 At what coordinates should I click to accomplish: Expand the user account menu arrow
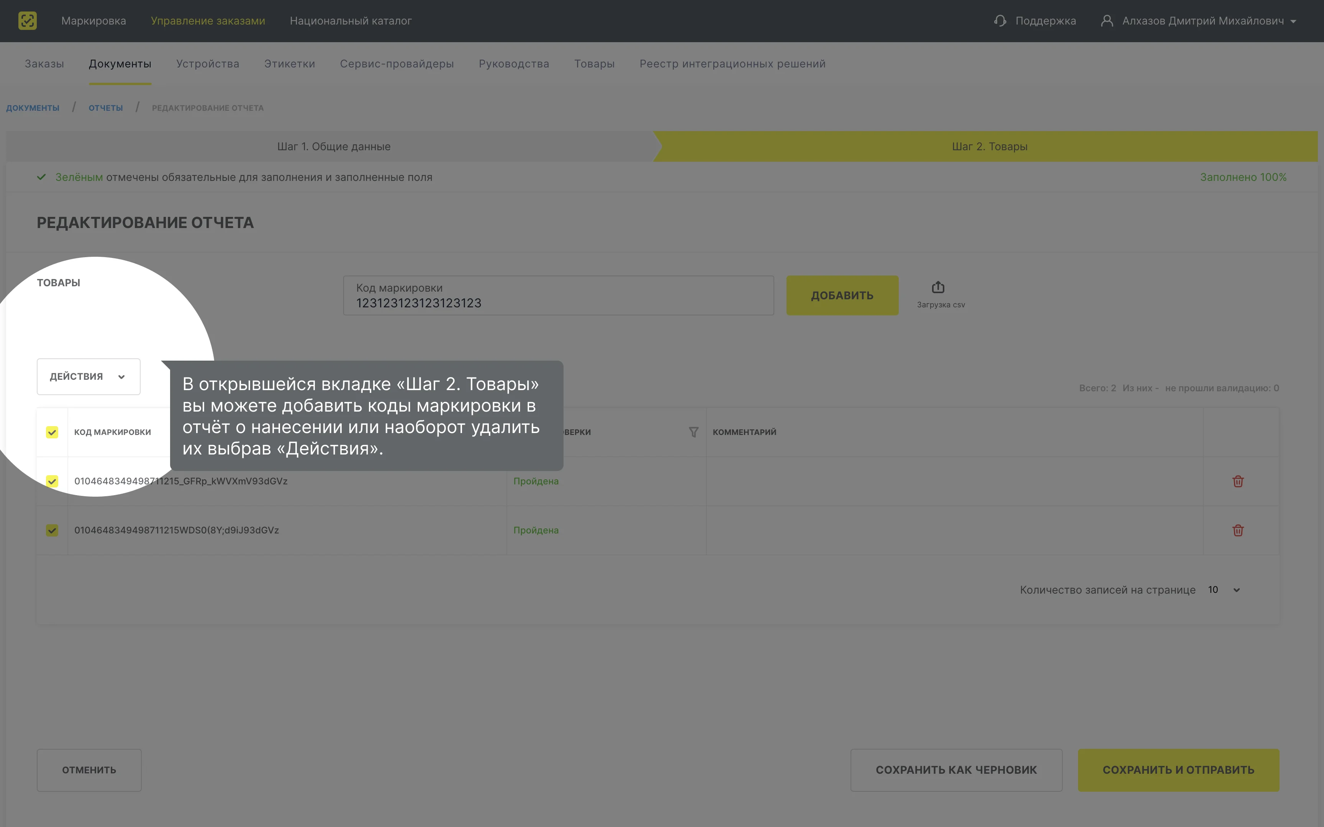(1293, 21)
